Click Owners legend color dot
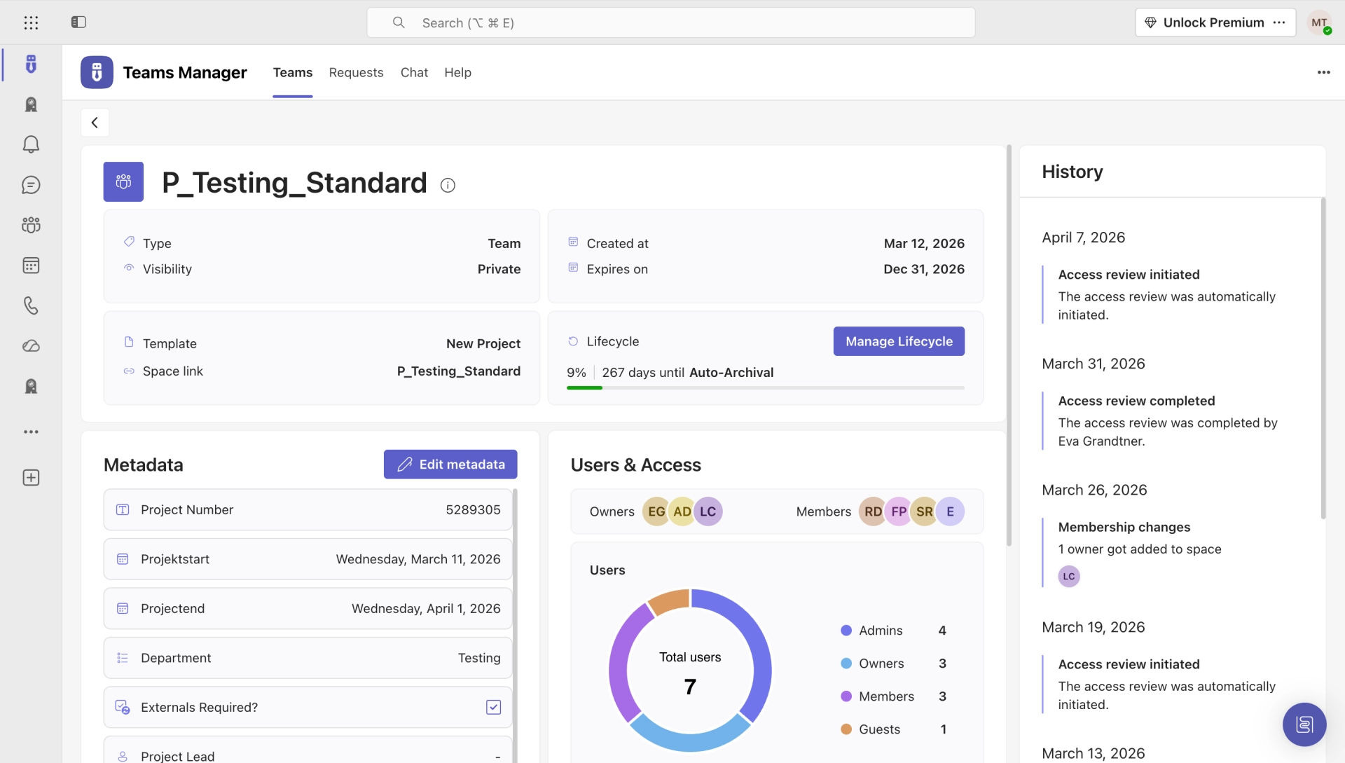1345x763 pixels. pyautogui.click(x=846, y=664)
